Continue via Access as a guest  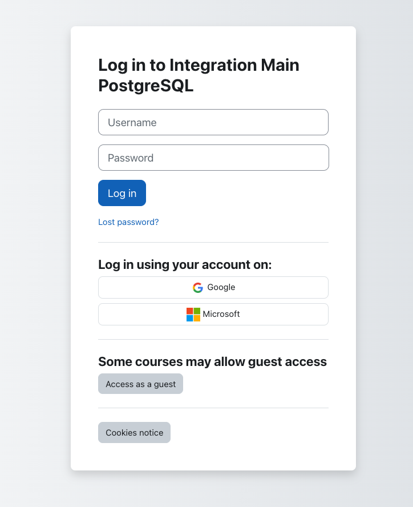[x=140, y=384]
